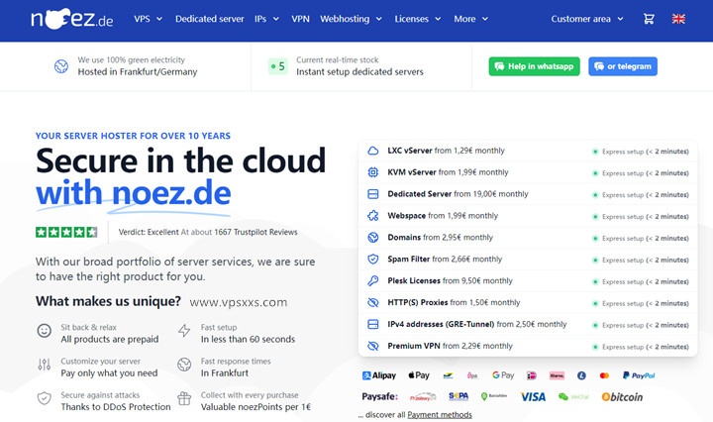
Task: Open the KVM vServer from 1,99€ link
Action: point(448,172)
